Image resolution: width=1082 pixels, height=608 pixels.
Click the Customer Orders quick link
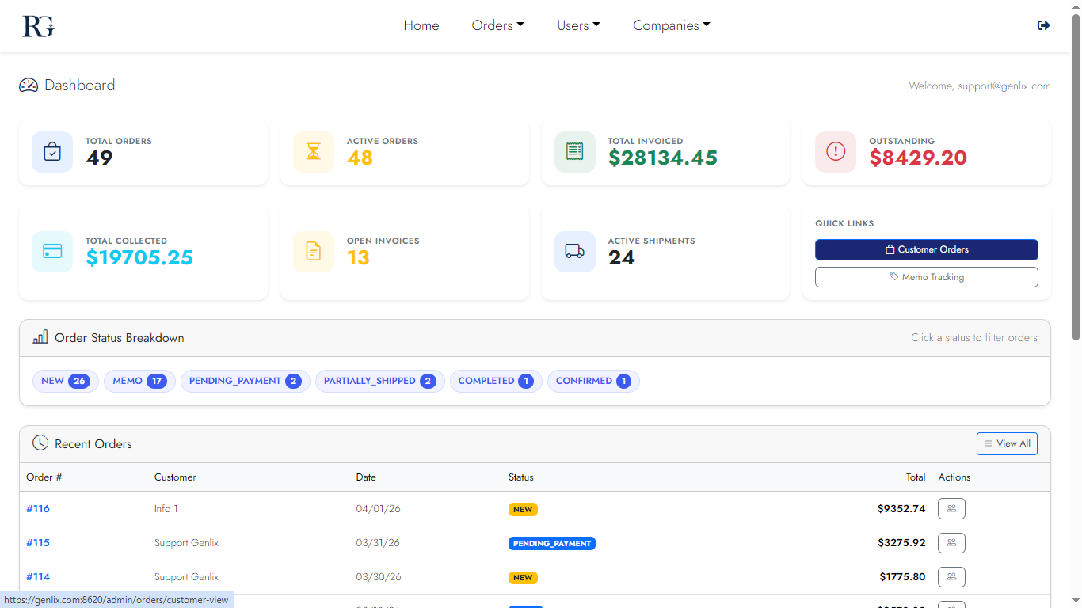[x=926, y=249]
